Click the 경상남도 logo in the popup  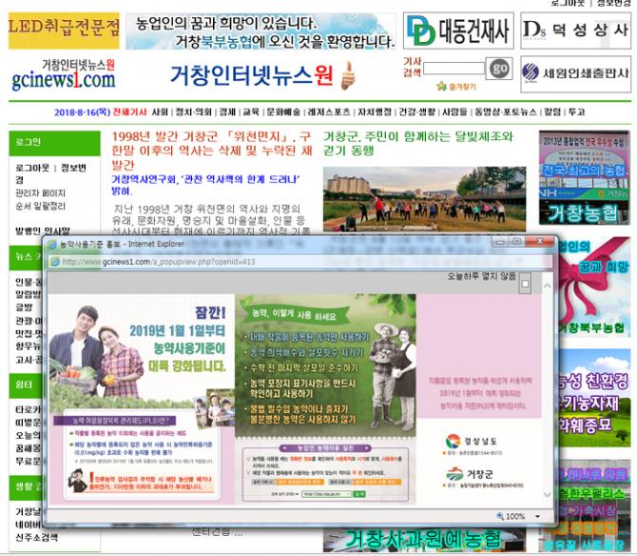pyautogui.click(x=472, y=441)
